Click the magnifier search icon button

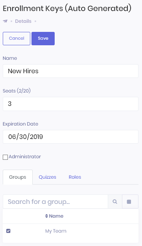pos(115,202)
